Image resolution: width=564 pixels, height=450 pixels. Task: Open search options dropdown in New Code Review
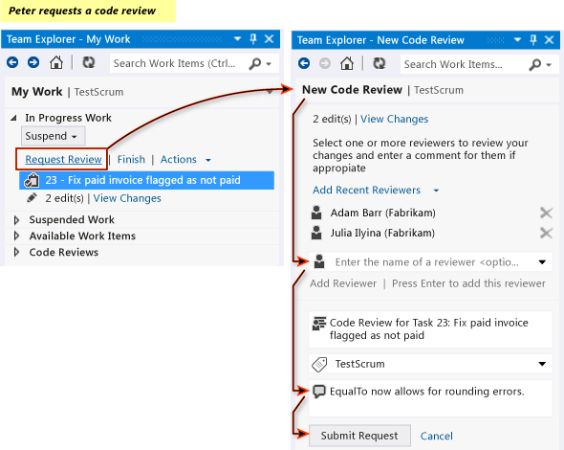(x=549, y=65)
